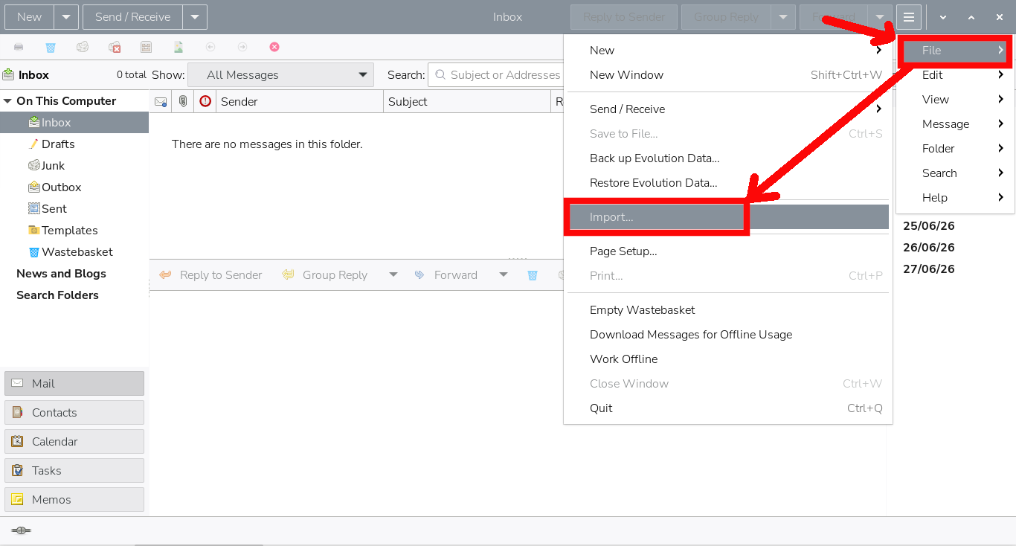
Task: Click the Mark as Junk toolbar icon
Action: point(83,47)
